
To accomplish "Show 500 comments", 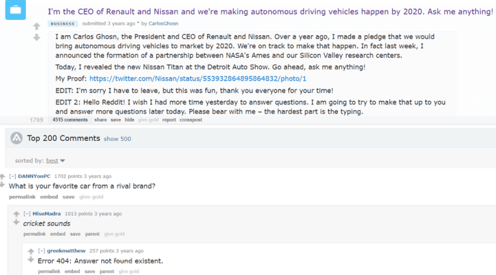I will (x=117, y=139).
